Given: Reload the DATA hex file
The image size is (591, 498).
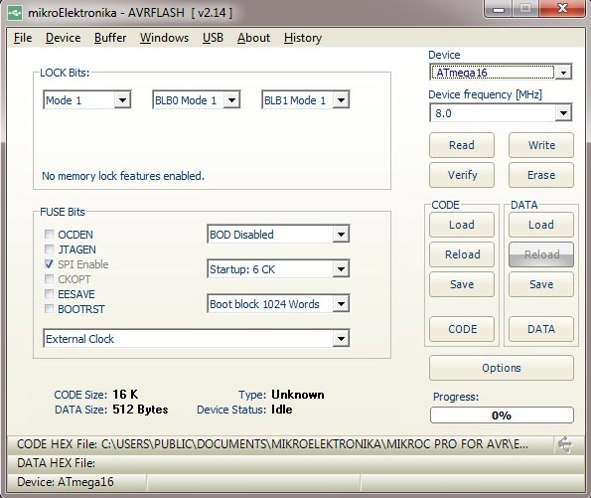Looking at the screenshot, I should 541,254.
